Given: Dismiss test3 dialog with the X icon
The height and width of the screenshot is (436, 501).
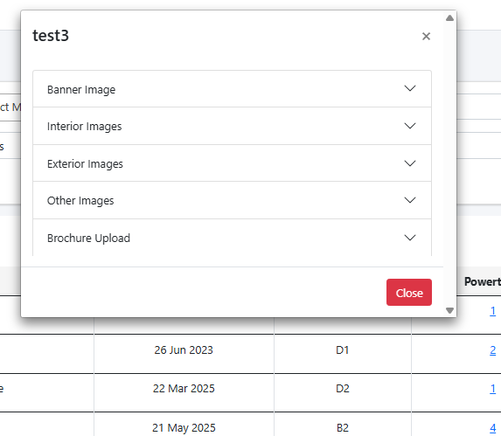Looking at the screenshot, I should 426,36.
